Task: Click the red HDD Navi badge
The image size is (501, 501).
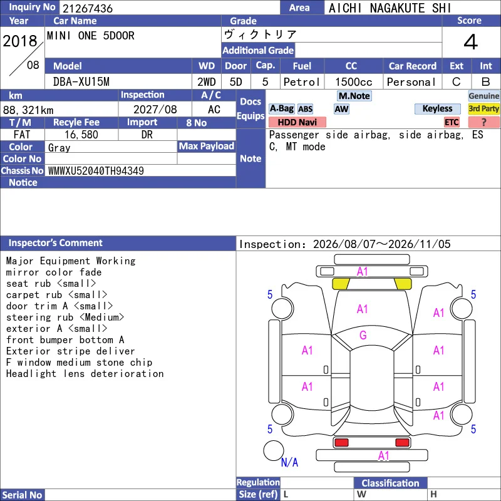Action: click(297, 122)
